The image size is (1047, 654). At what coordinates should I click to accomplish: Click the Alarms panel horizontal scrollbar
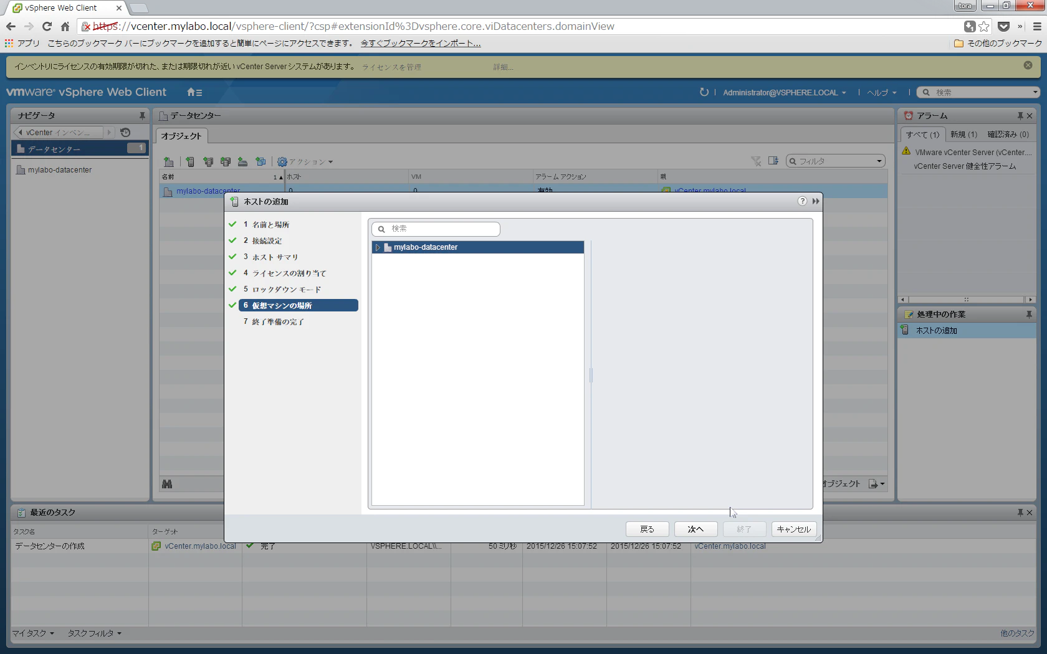pyautogui.click(x=967, y=300)
